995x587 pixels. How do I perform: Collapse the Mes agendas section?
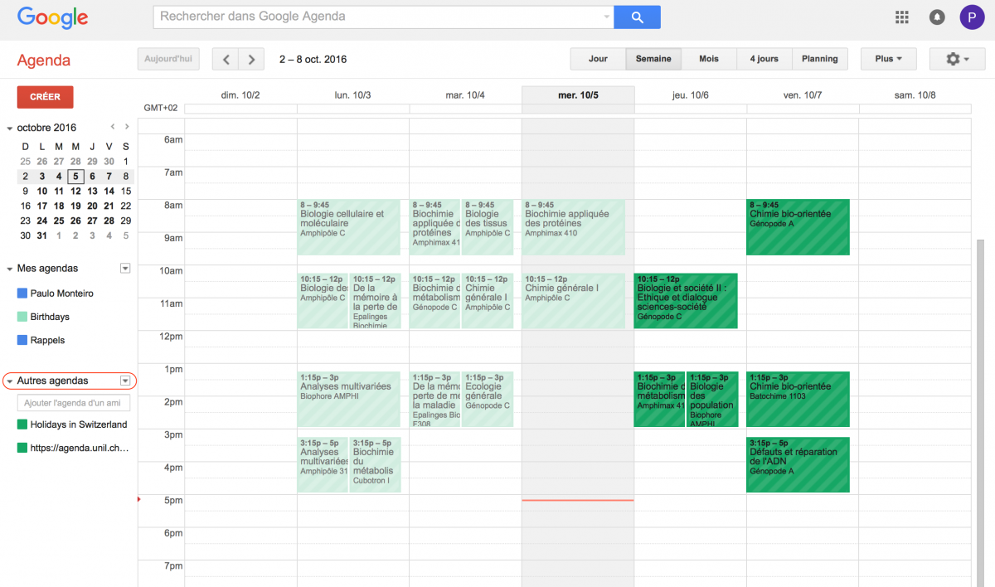click(x=10, y=269)
